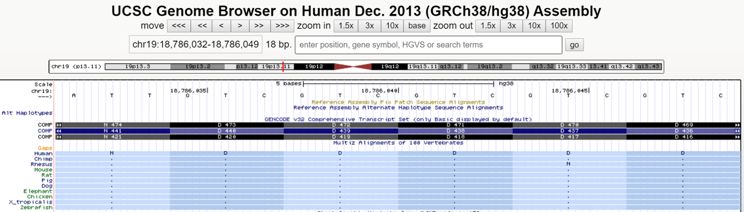
Task: Open GENCODE v32 Comprehensive Transcript Set title
Action: (x=398, y=119)
